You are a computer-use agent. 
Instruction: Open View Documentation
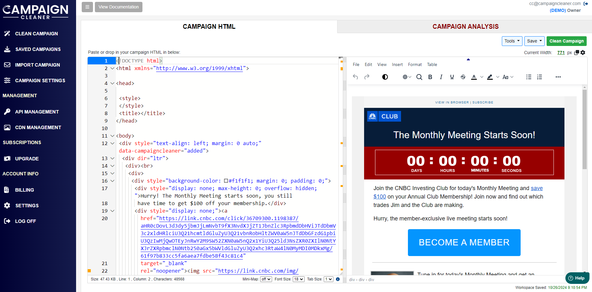pos(119,7)
